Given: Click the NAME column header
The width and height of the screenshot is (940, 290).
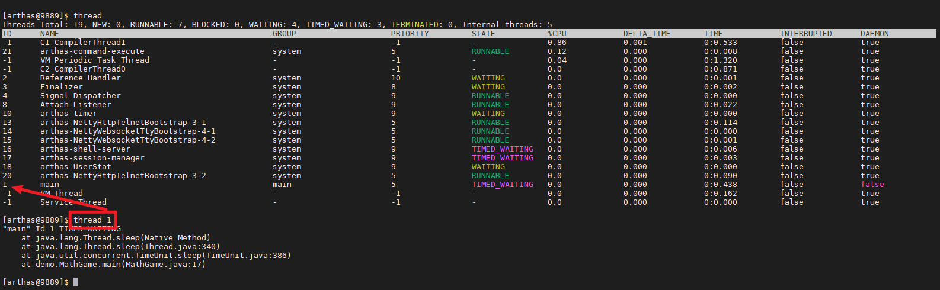Looking at the screenshot, I should click(50, 34).
